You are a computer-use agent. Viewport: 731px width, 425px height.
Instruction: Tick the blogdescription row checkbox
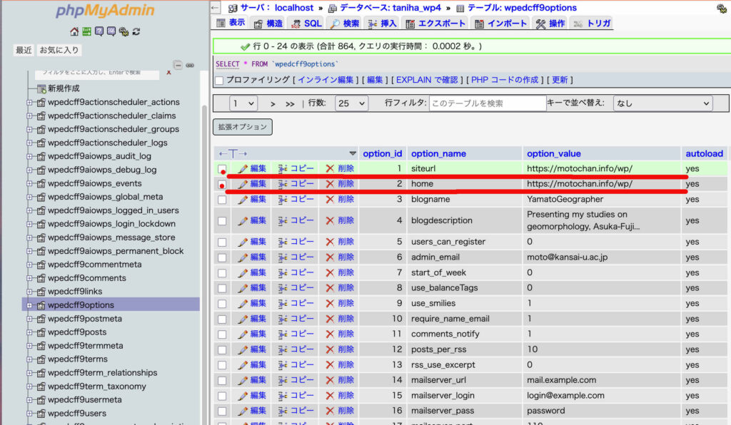(x=222, y=221)
